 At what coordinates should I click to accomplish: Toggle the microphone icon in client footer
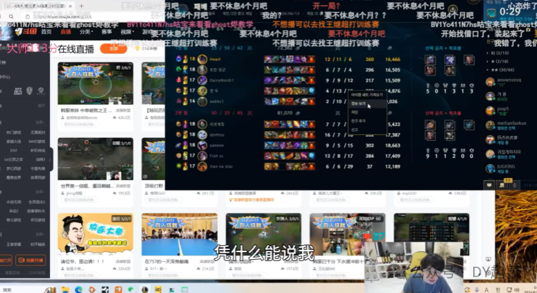514,185
